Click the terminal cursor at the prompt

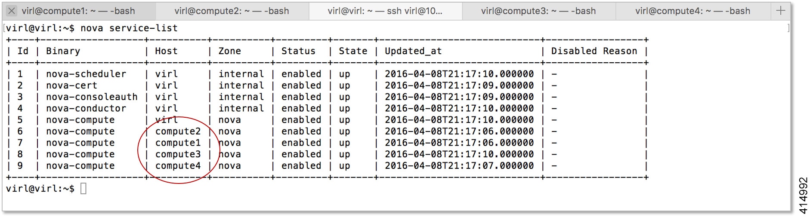coord(83,188)
